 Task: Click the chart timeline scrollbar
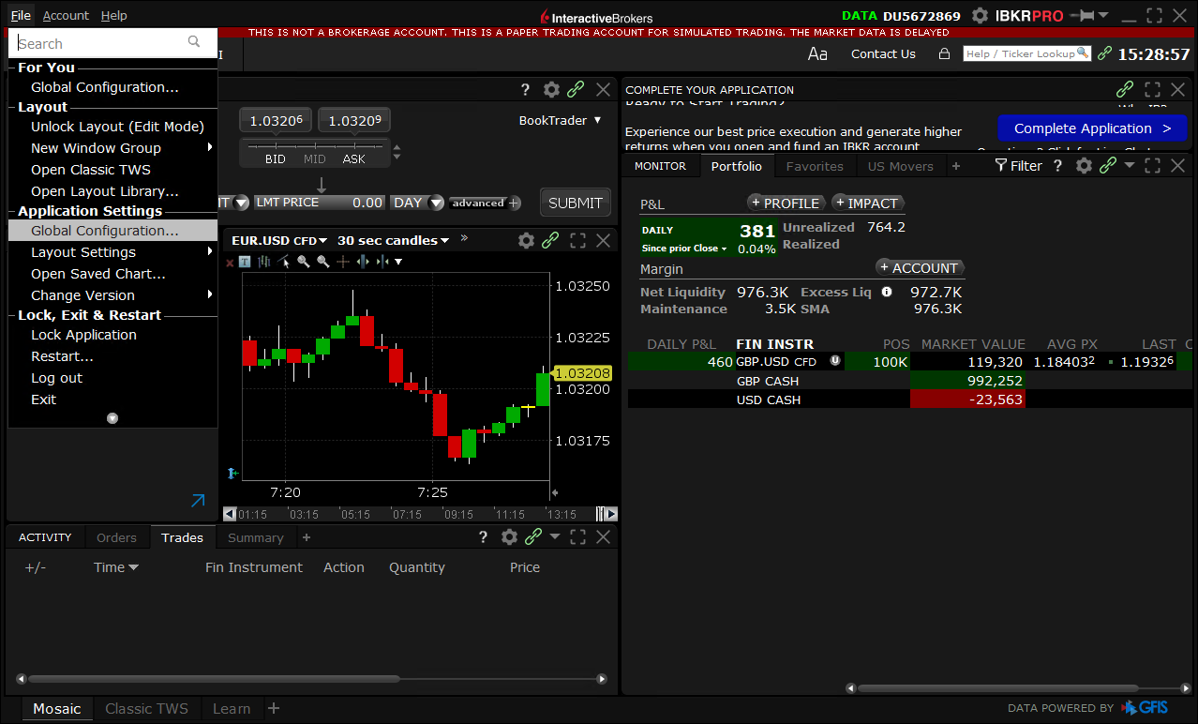[x=420, y=514]
